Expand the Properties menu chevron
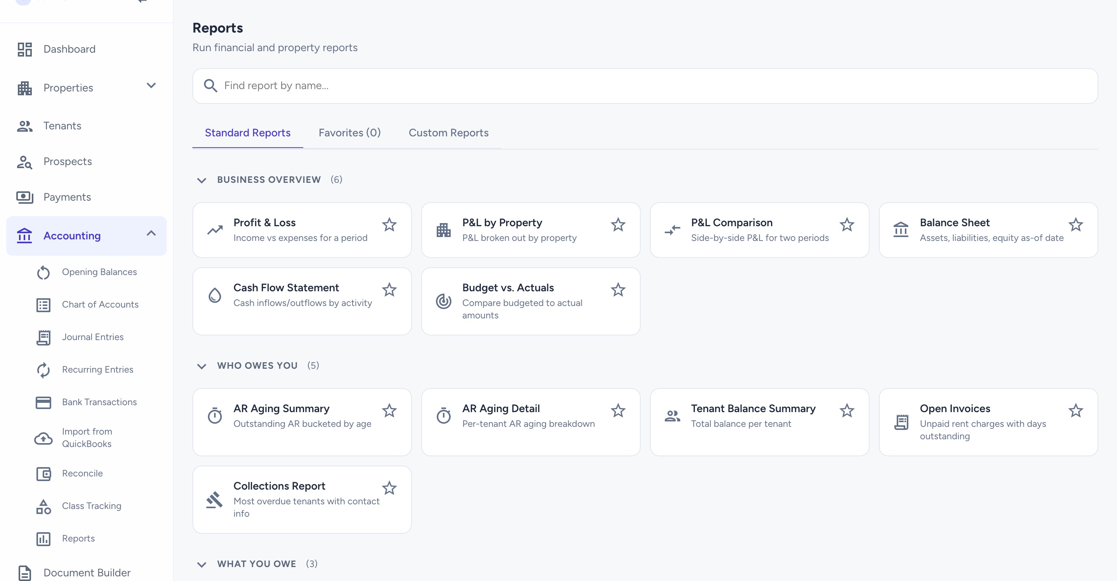1117x581 pixels. (x=151, y=85)
